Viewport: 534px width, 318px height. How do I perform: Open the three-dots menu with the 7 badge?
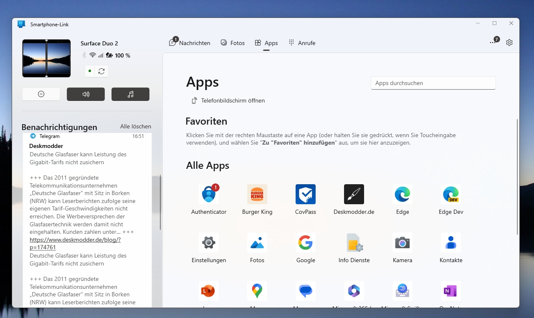(494, 42)
